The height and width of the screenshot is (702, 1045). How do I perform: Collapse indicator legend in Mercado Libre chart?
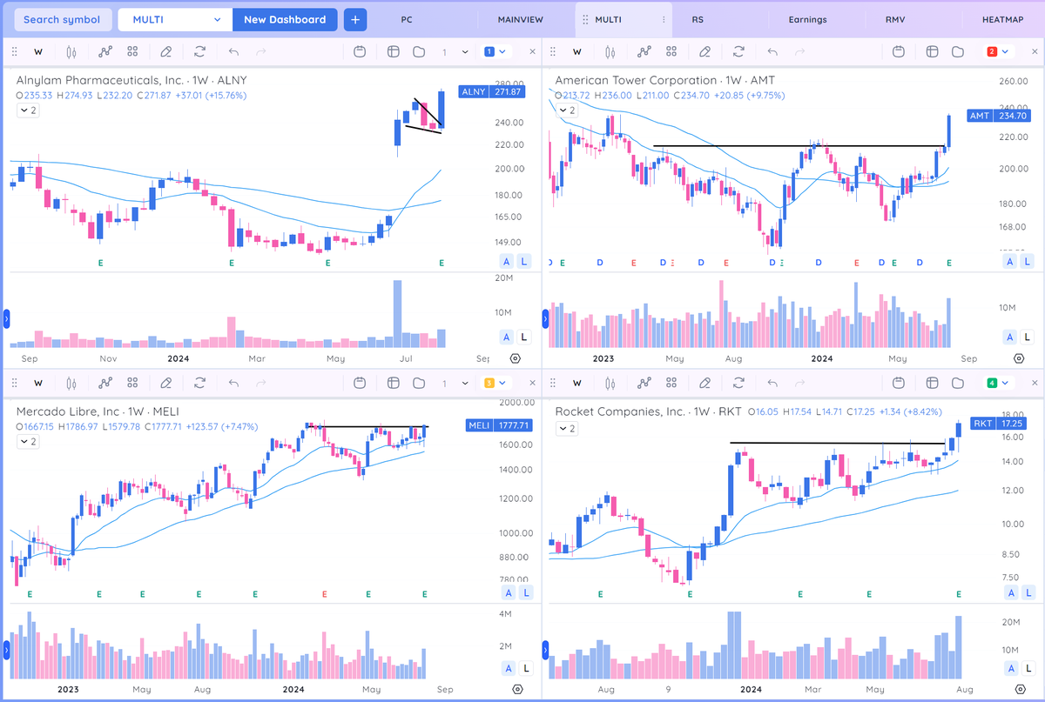[28, 442]
